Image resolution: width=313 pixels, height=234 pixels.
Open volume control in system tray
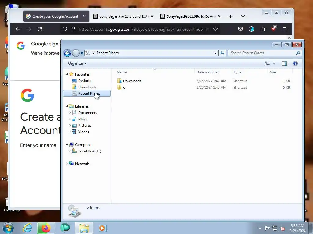point(282,228)
